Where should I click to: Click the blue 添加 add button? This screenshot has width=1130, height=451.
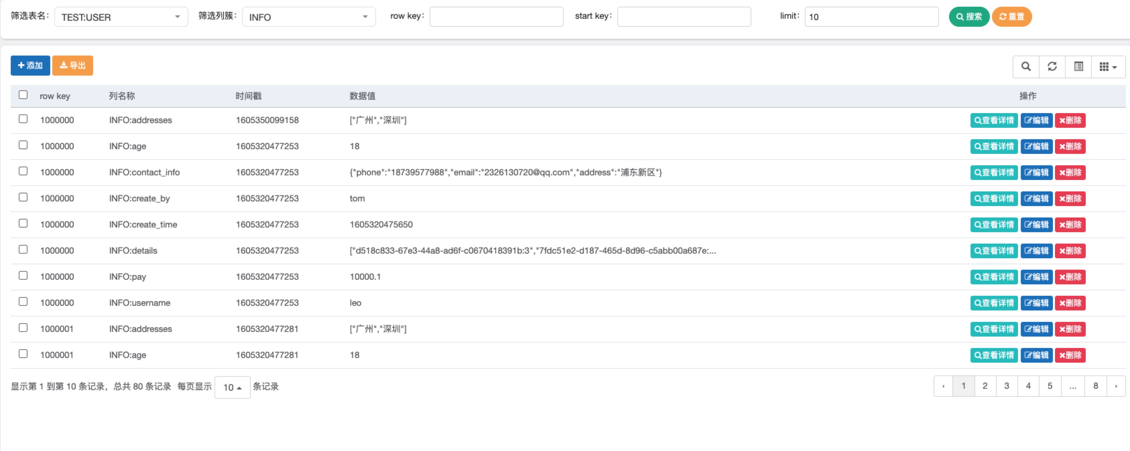tap(30, 65)
